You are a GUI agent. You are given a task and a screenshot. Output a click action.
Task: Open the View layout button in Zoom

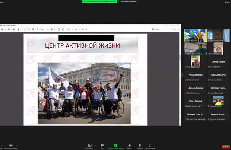coord(227,2)
